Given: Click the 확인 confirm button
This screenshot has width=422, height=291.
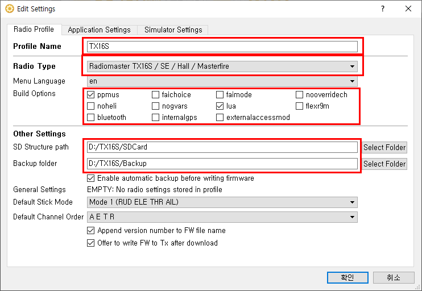Looking at the screenshot, I should pyautogui.click(x=347, y=277).
